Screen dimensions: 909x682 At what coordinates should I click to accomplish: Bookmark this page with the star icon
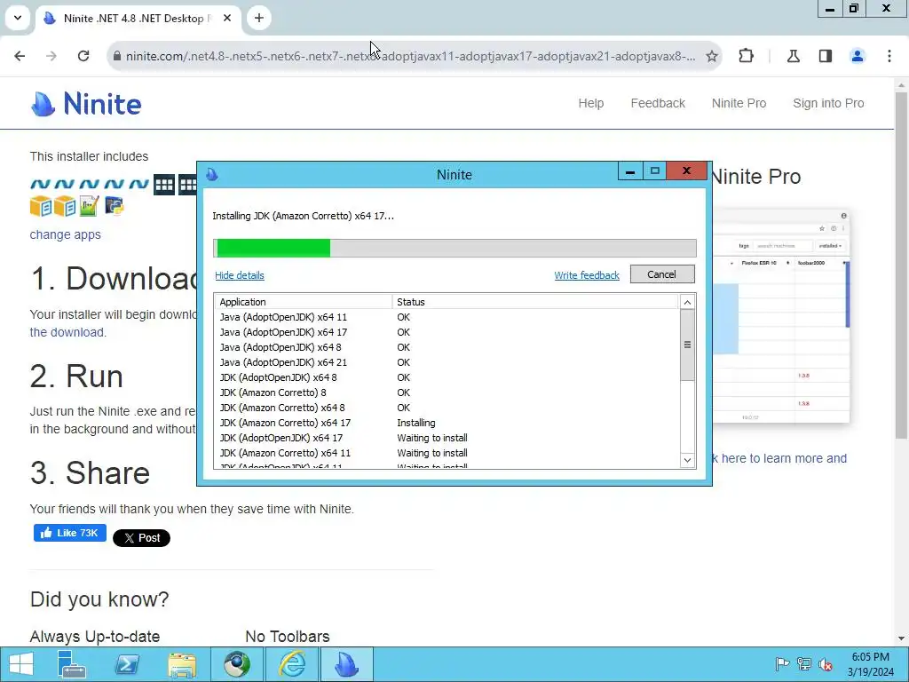click(712, 56)
